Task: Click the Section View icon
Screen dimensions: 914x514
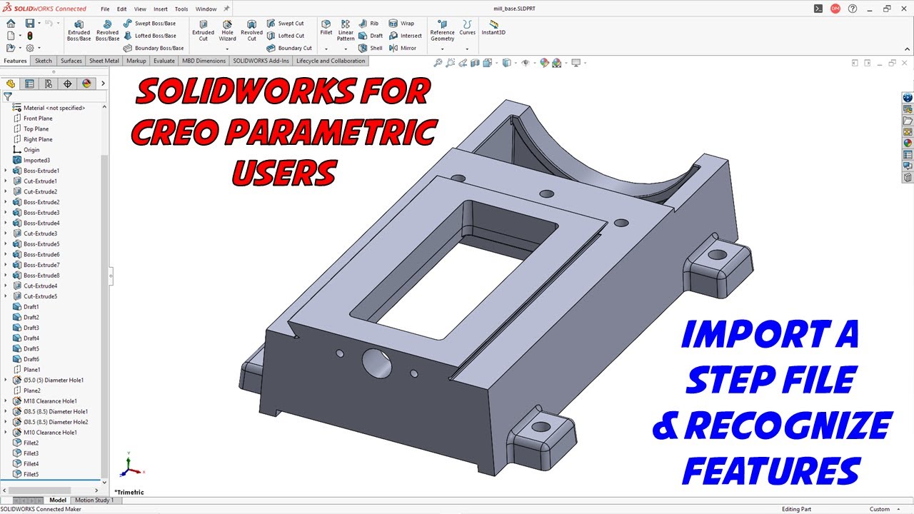Action: tap(475, 63)
